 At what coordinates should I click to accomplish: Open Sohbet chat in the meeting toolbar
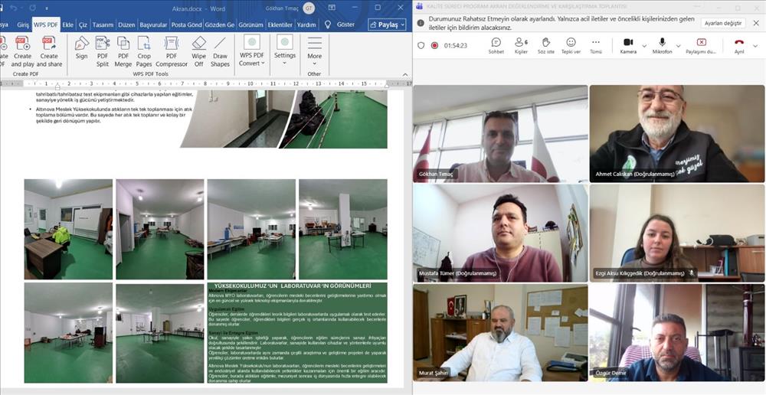[496, 45]
